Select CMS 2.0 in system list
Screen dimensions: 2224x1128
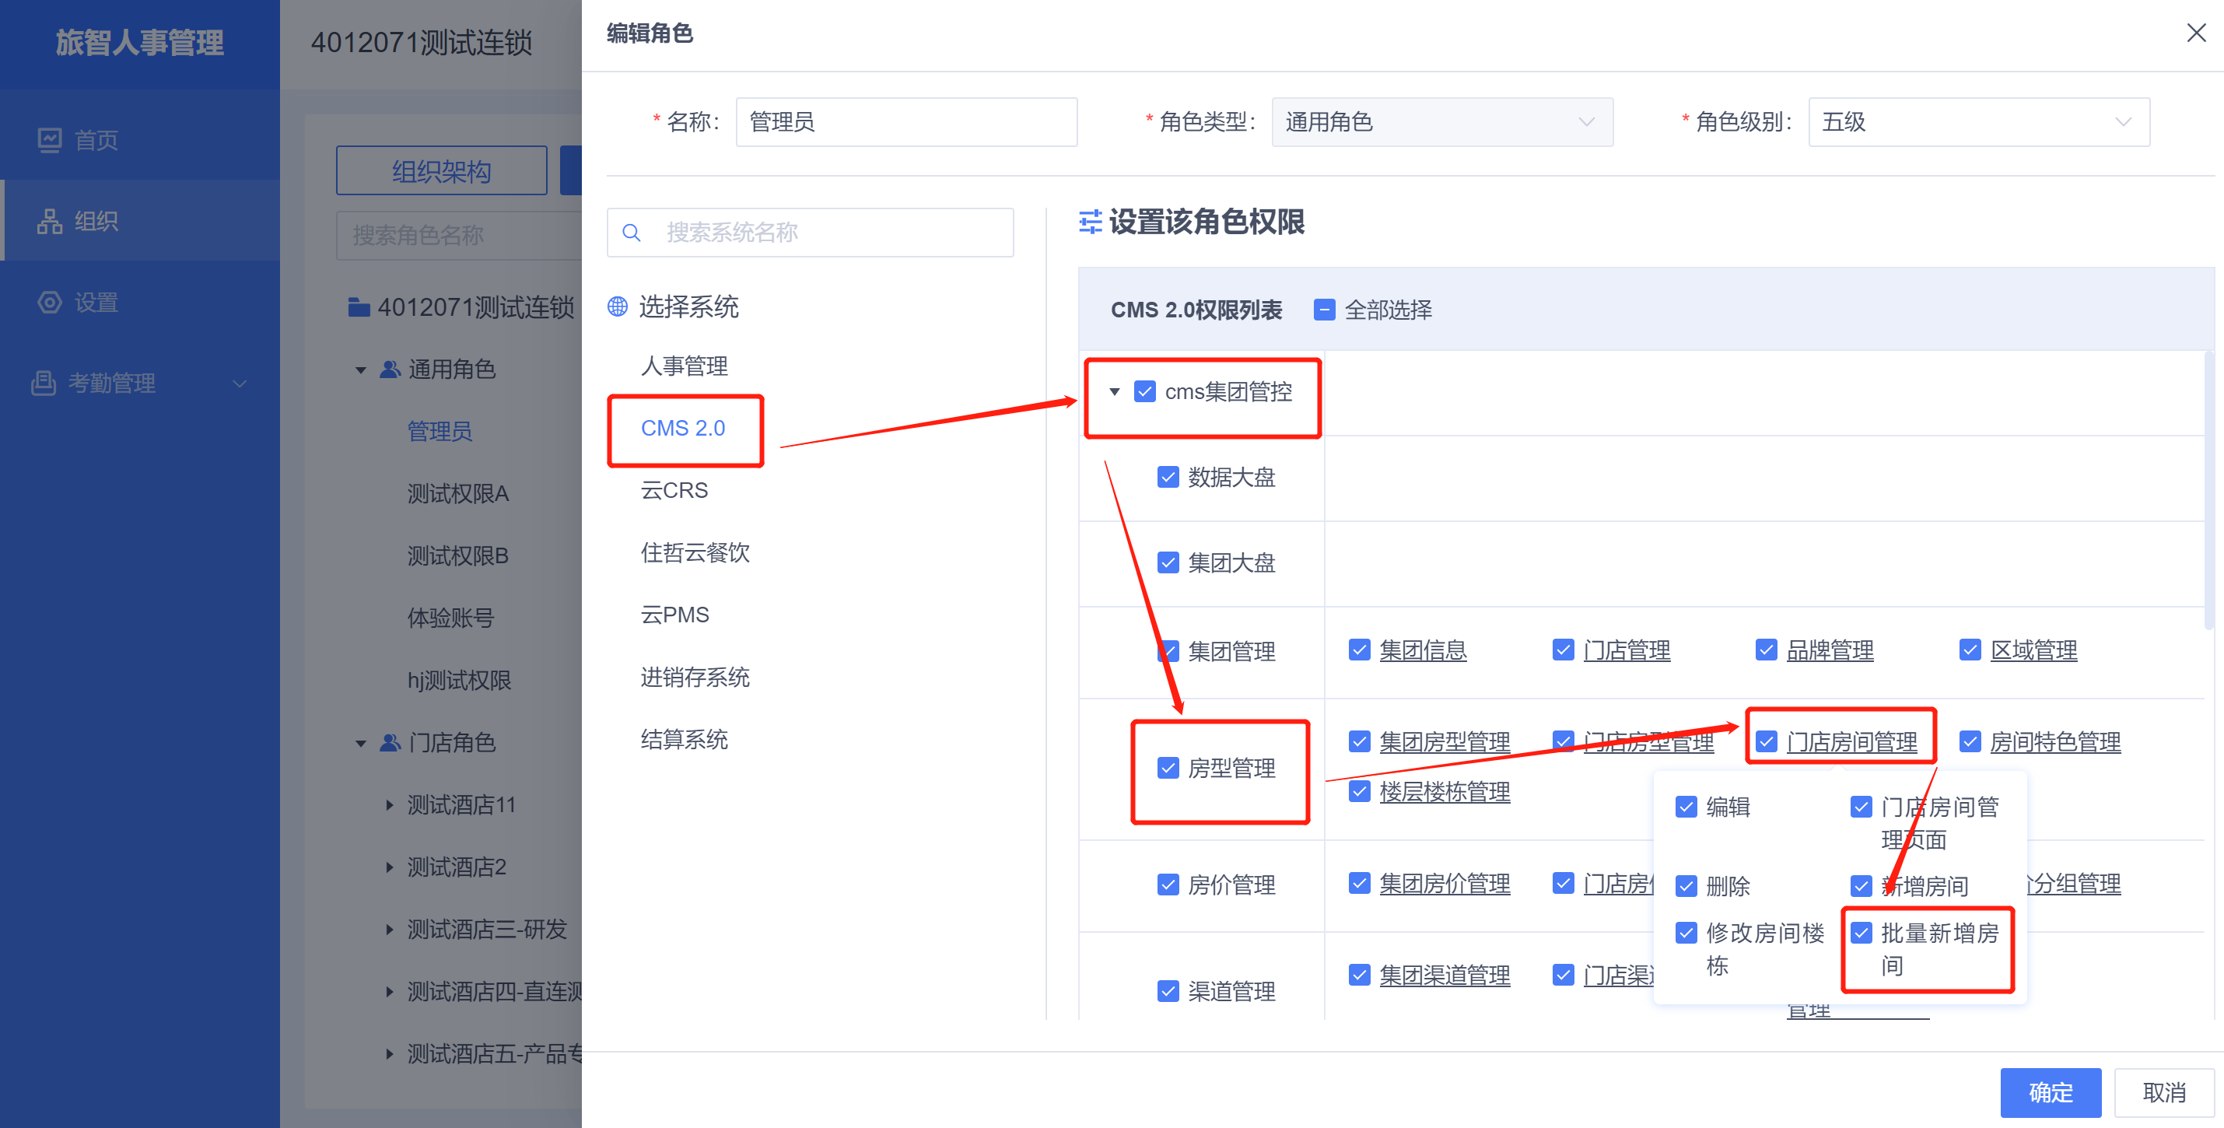[x=683, y=429]
